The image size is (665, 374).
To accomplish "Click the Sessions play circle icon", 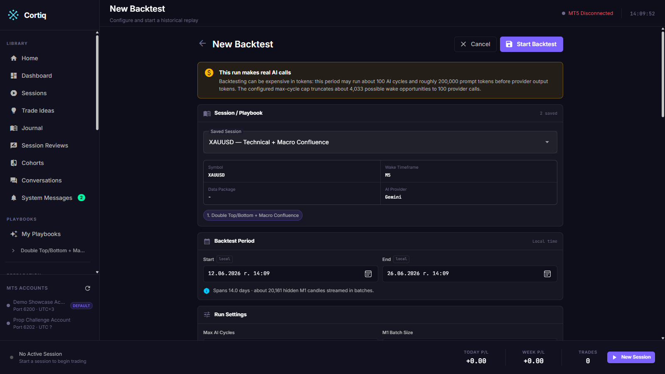I will (14, 93).
